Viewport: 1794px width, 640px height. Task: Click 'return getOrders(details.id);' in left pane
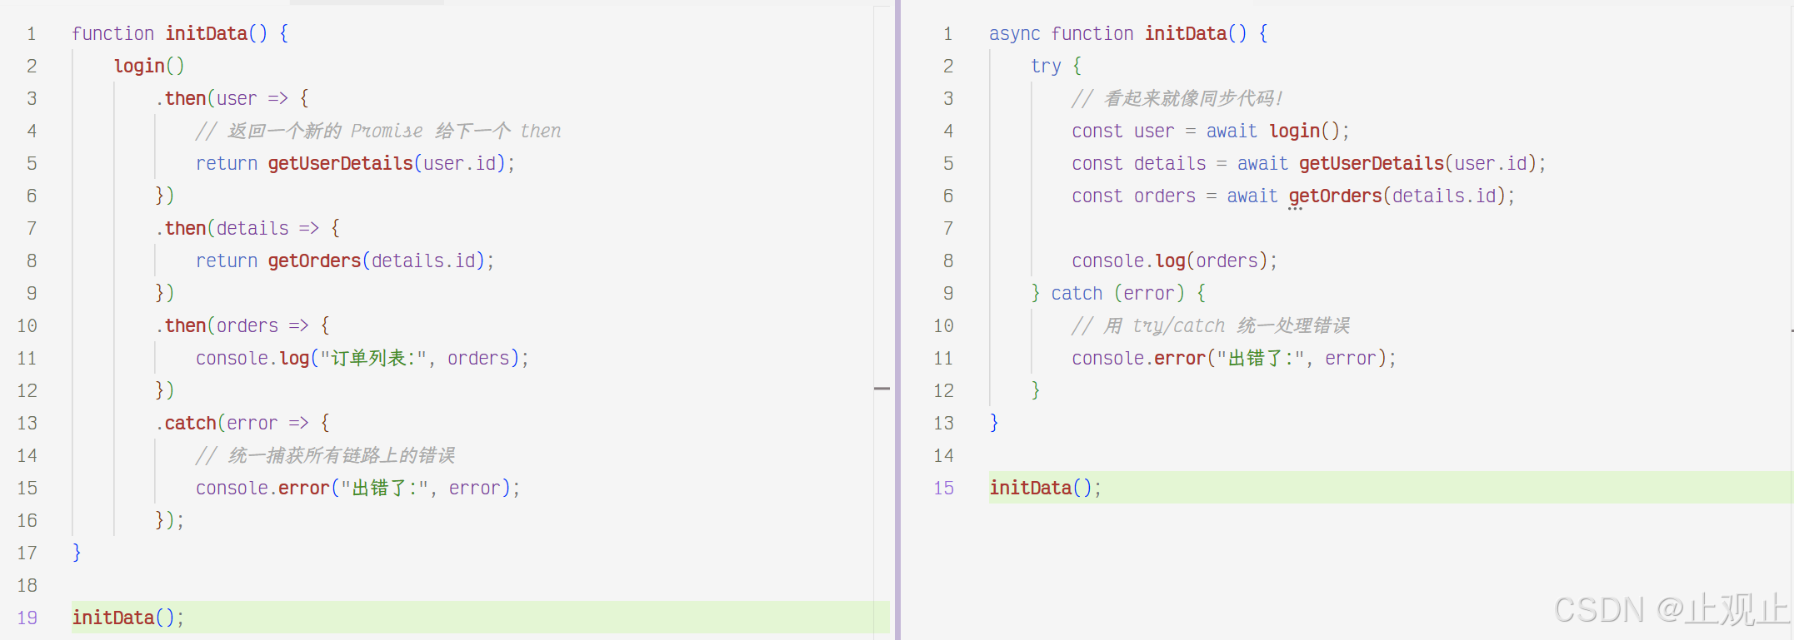(x=345, y=260)
